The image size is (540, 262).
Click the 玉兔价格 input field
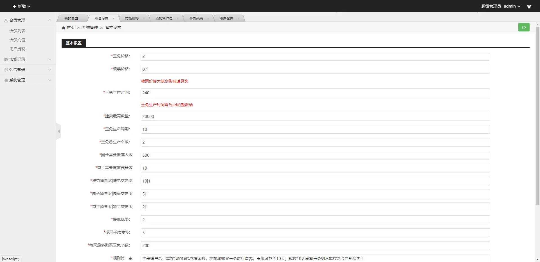point(315,56)
